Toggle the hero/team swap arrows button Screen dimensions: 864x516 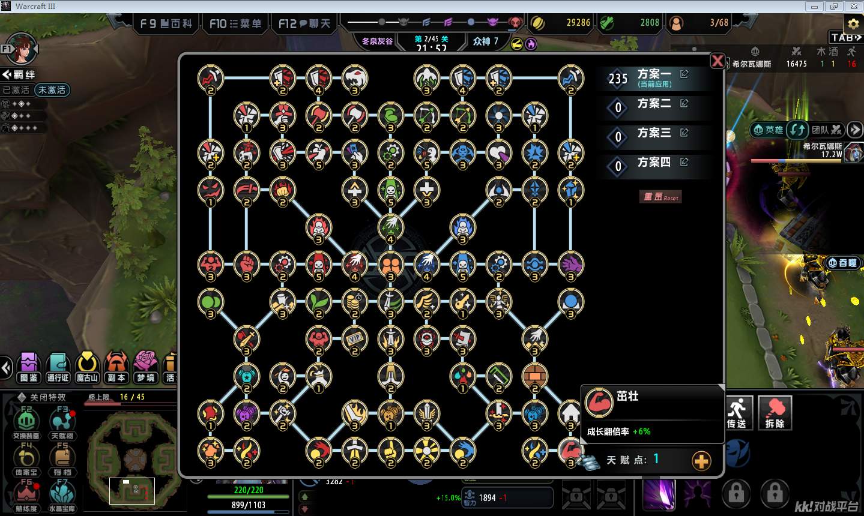tap(798, 130)
